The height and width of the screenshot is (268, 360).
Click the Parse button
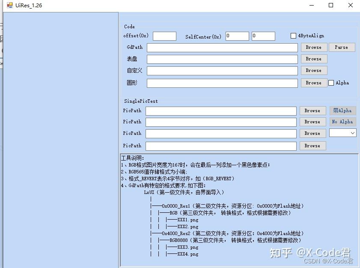point(342,47)
